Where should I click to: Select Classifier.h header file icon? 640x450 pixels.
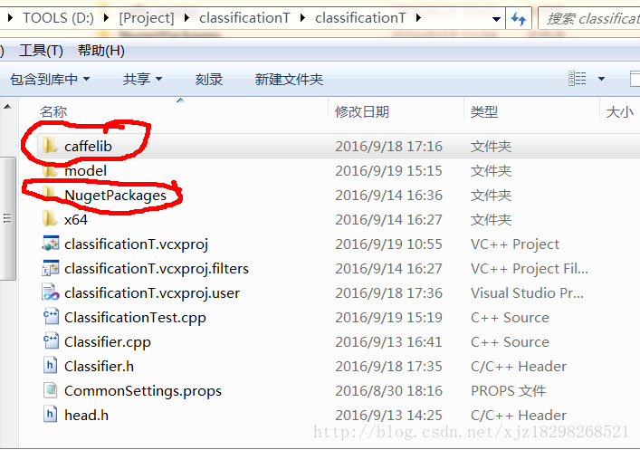coord(50,366)
